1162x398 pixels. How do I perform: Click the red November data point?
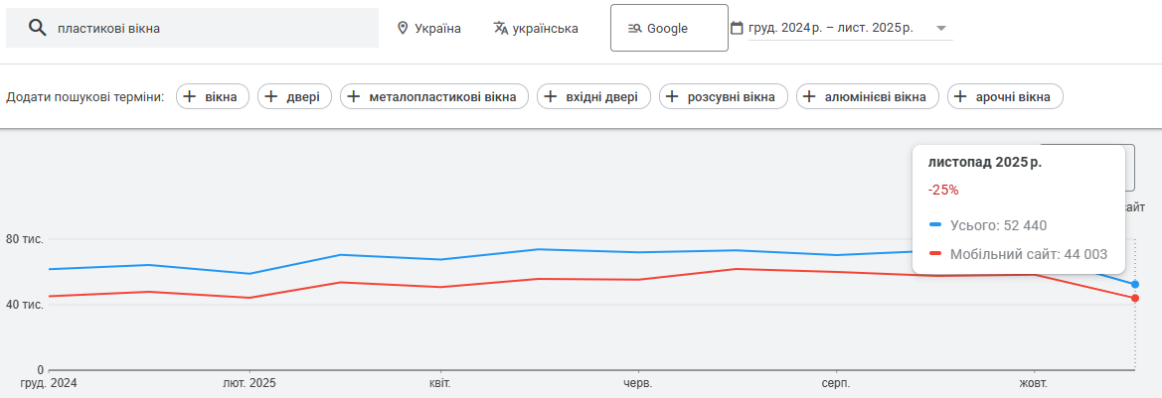(x=1134, y=299)
